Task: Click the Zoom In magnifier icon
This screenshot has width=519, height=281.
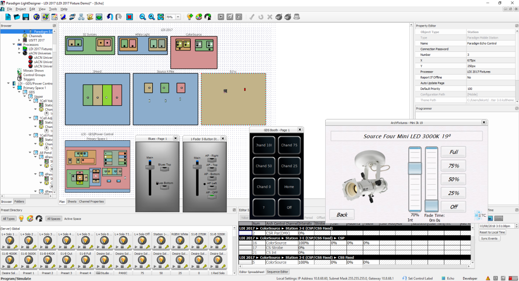Action: (x=151, y=17)
